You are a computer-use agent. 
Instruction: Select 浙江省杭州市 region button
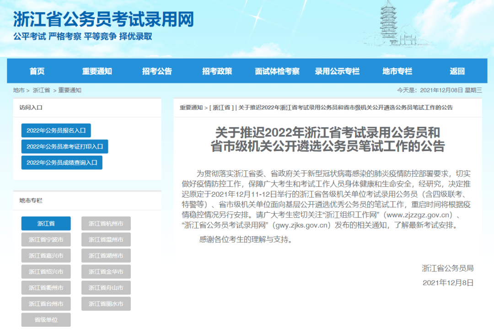coord(106,223)
